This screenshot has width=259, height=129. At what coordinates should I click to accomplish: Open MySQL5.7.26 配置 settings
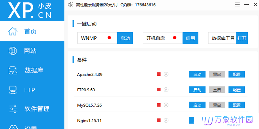point(237,105)
